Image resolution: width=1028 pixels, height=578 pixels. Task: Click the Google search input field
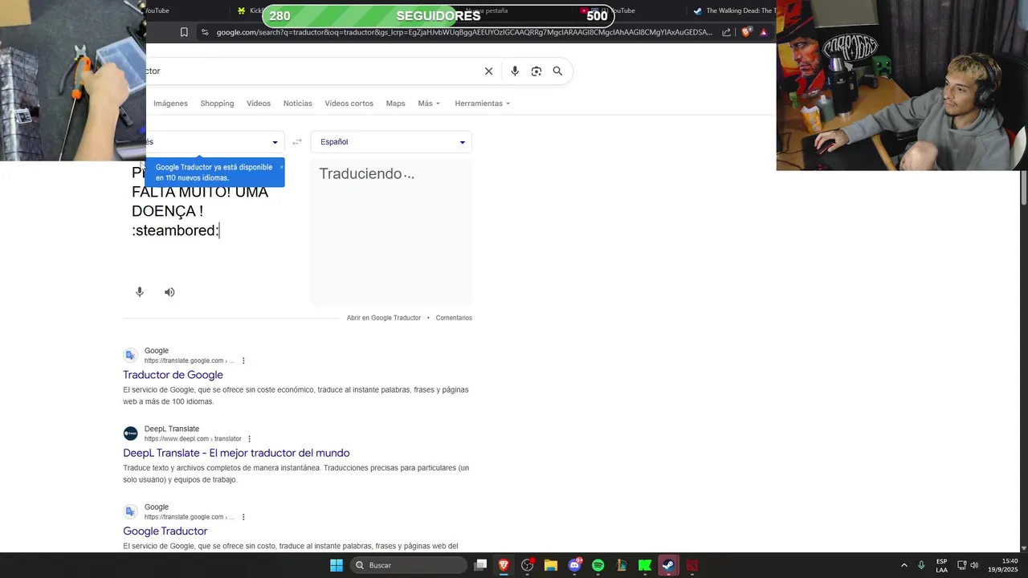coord(313,71)
